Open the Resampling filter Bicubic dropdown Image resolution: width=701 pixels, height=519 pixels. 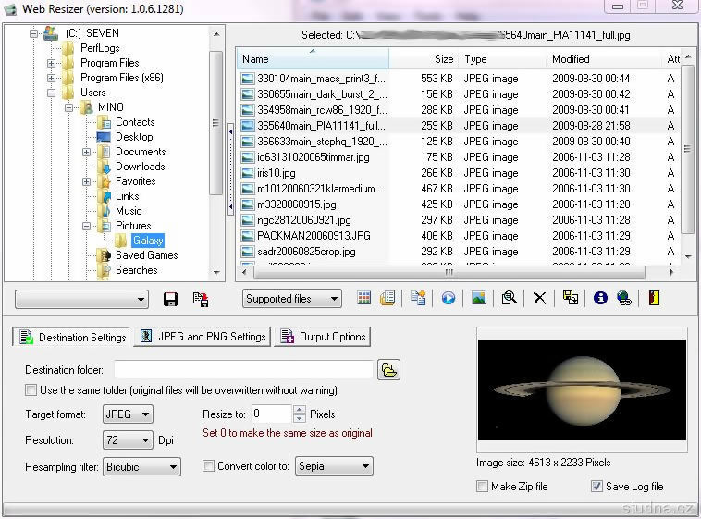[141, 467]
